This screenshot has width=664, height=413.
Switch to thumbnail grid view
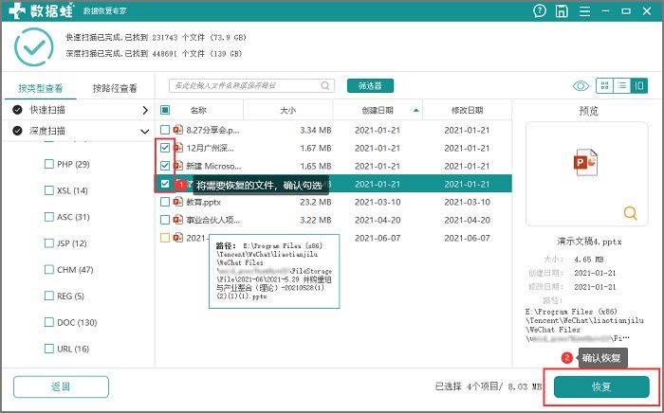point(605,86)
